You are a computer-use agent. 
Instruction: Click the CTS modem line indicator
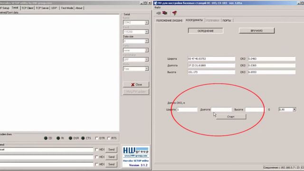(x=83, y=138)
